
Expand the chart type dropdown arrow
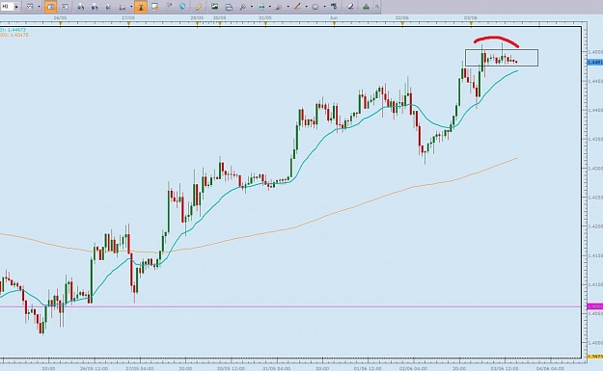pyautogui.click(x=39, y=7)
